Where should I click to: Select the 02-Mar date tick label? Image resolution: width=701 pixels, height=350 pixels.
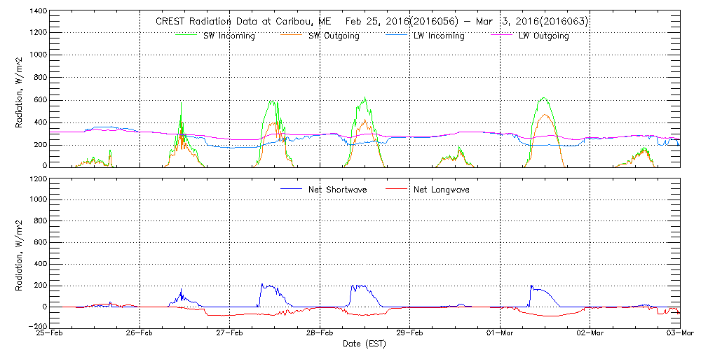(x=590, y=334)
